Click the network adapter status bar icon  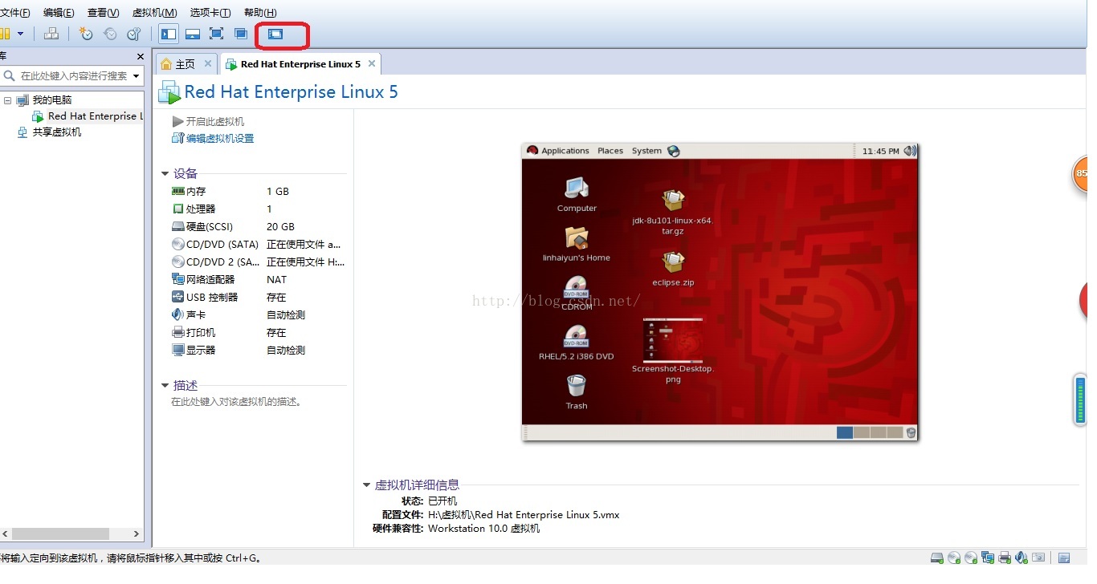pos(987,558)
